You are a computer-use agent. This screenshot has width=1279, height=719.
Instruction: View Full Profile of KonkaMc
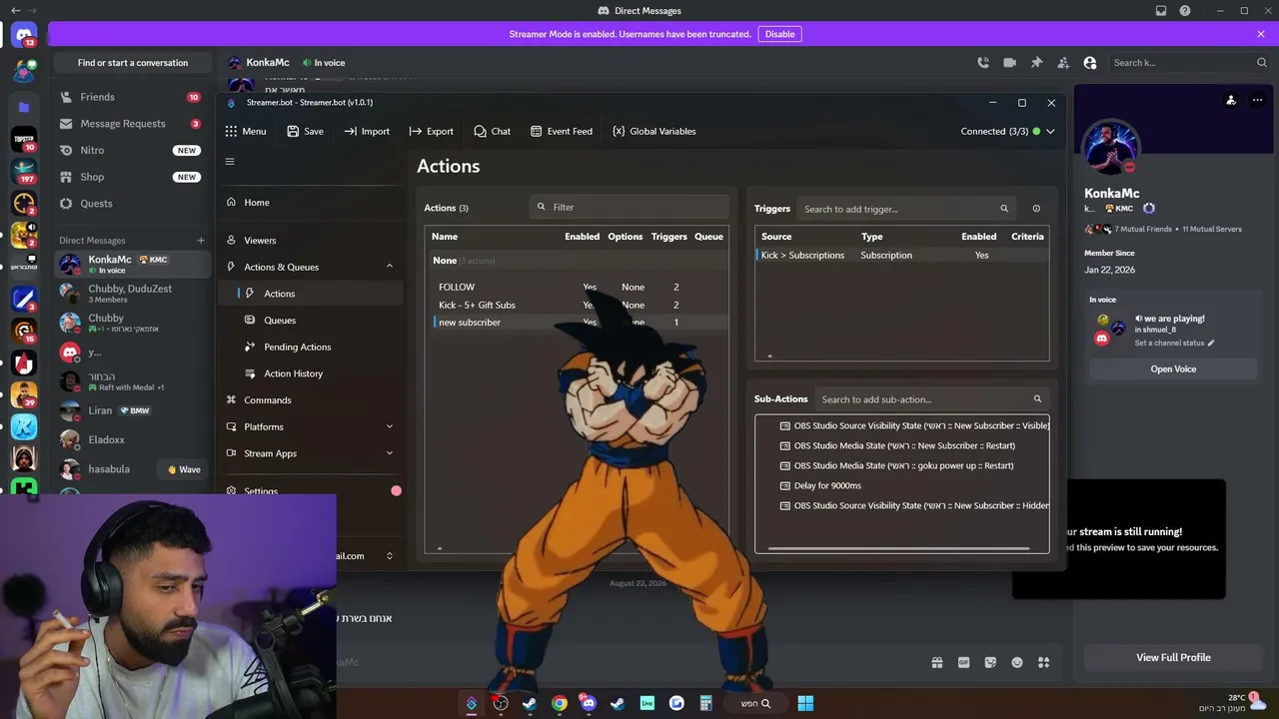[1173, 657]
